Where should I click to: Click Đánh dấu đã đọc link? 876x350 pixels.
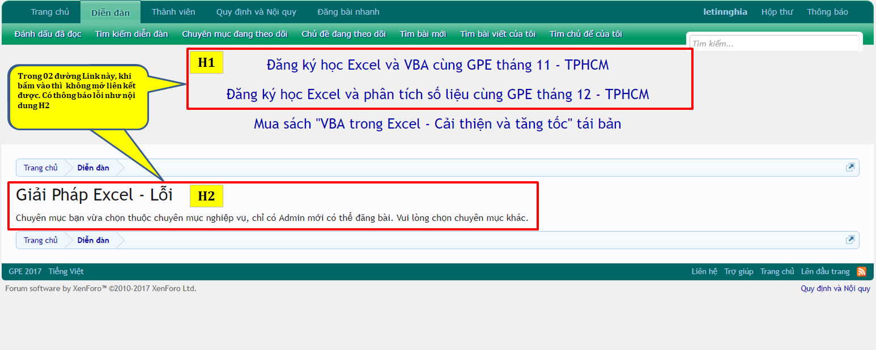click(48, 34)
